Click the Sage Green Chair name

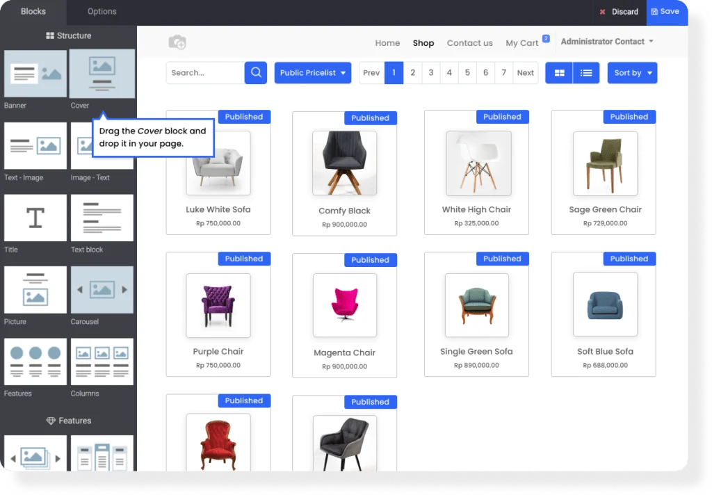click(606, 209)
